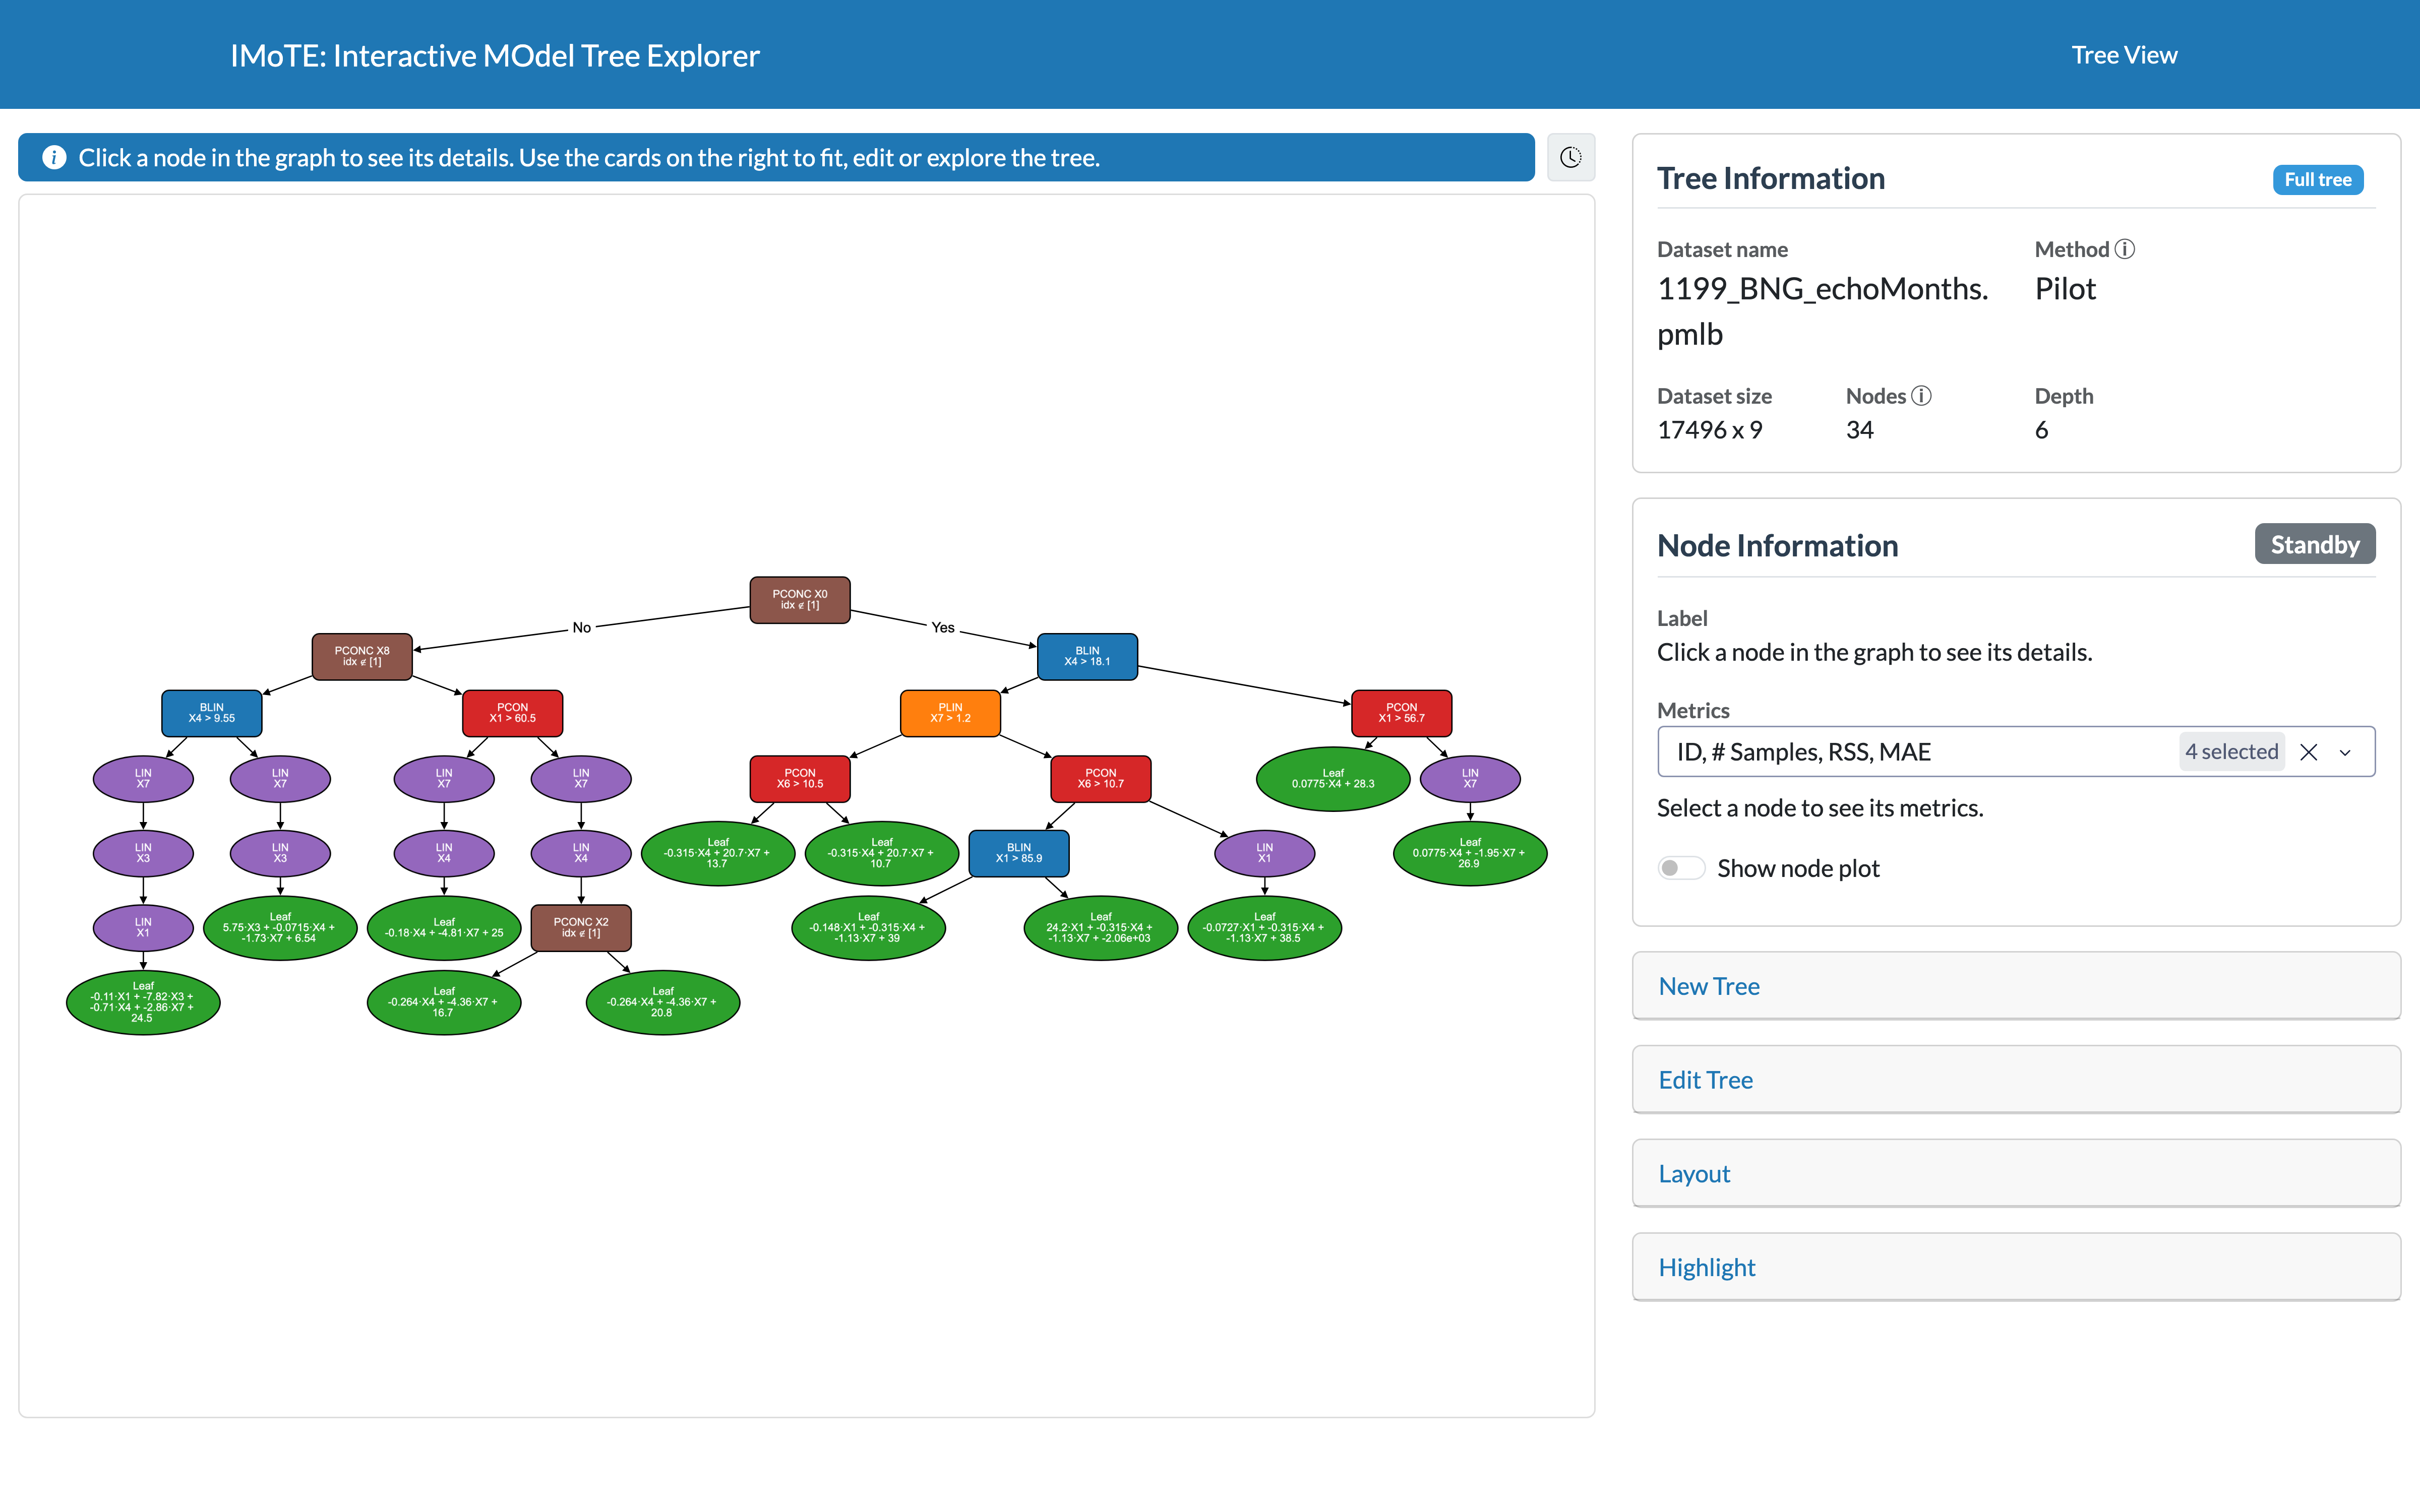2420x1512 pixels.
Task: Click the Full tree badge
Action: click(x=2317, y=180)
